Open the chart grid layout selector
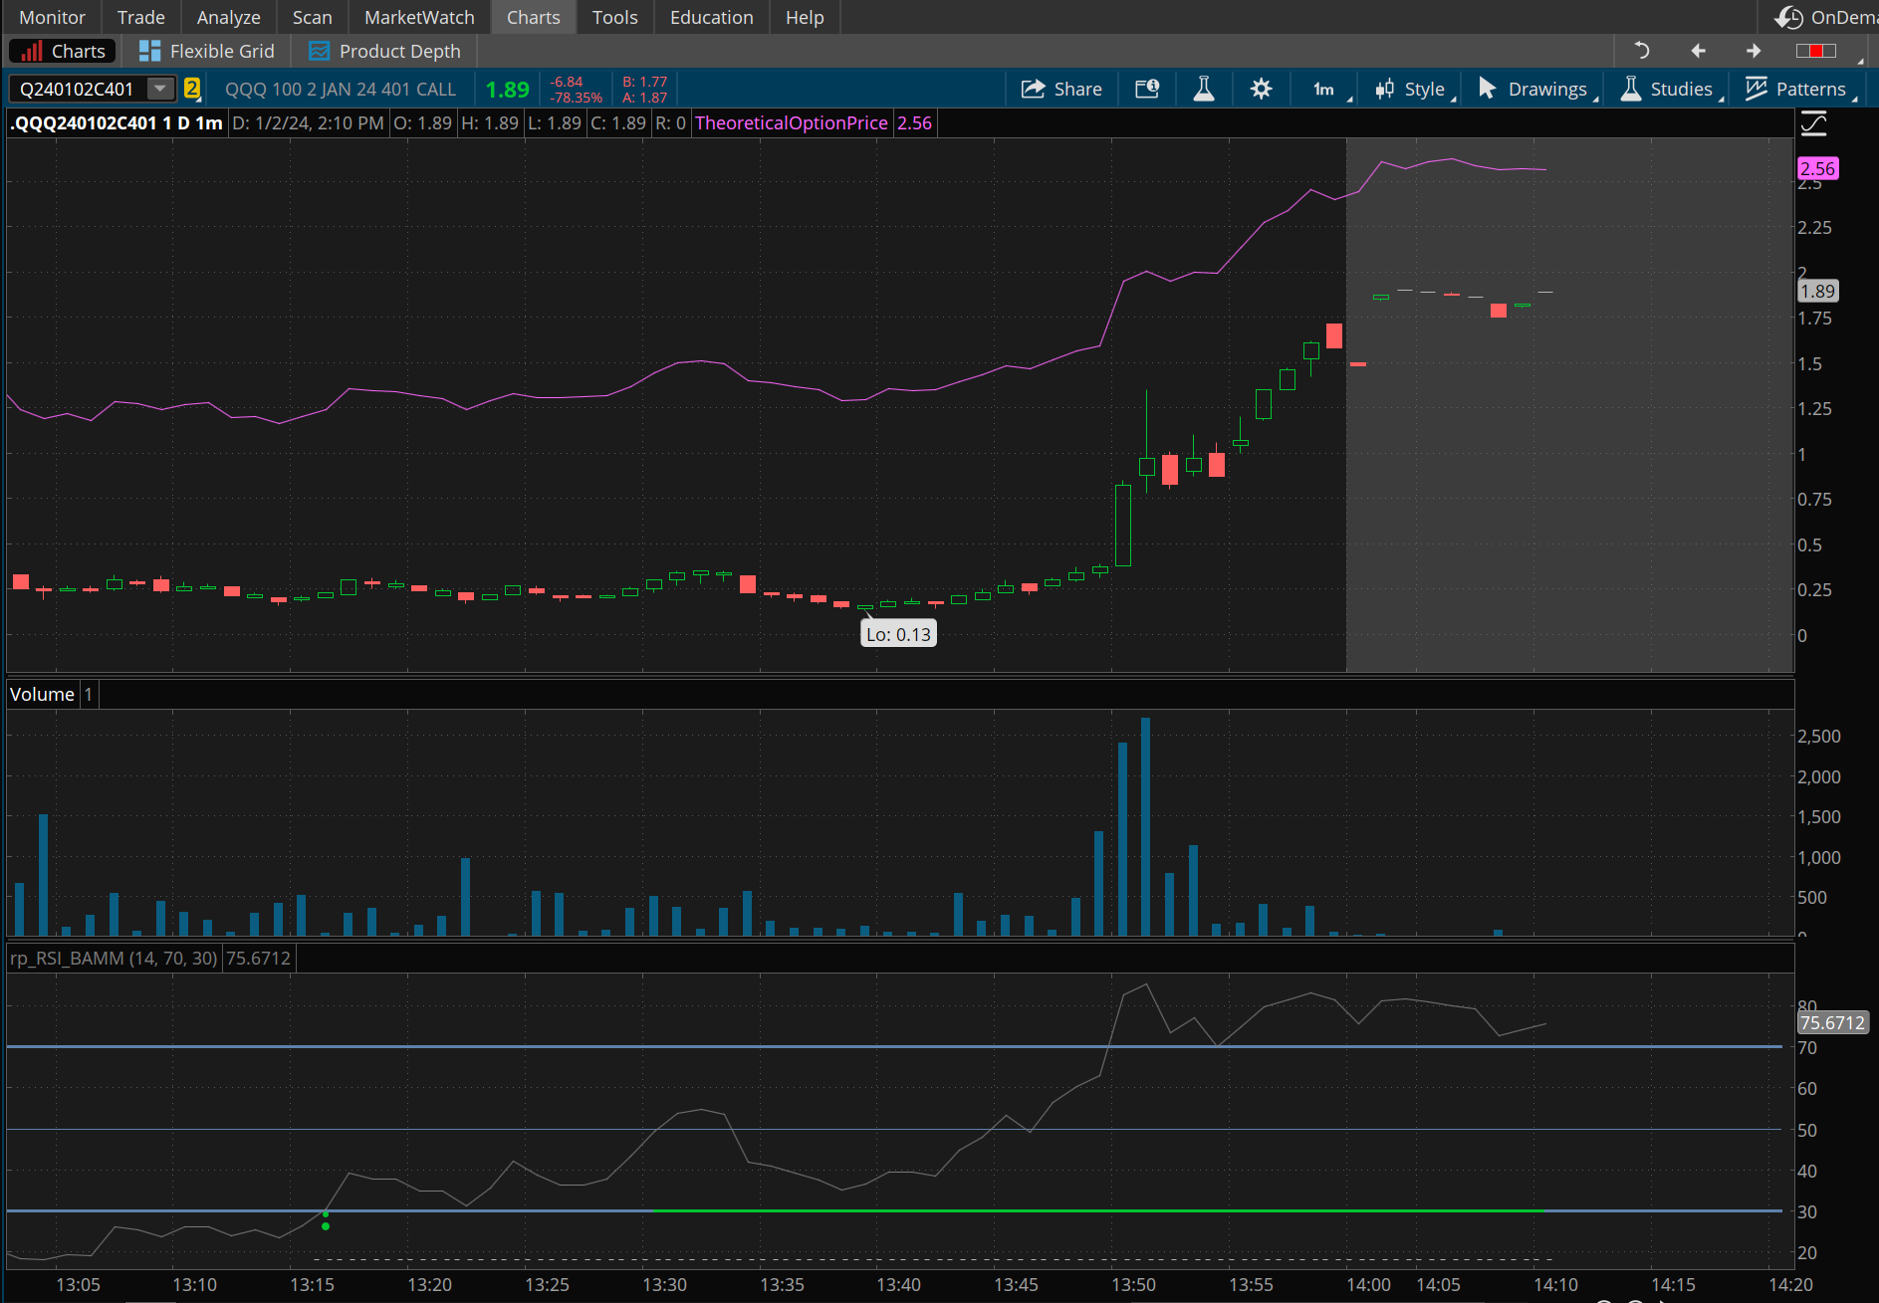1879x1303 pixels. coord(1815,51)
